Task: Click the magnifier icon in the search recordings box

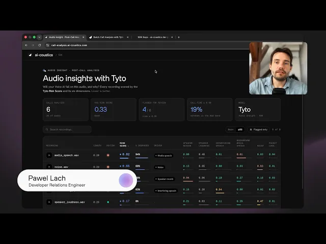Action: 47,130
